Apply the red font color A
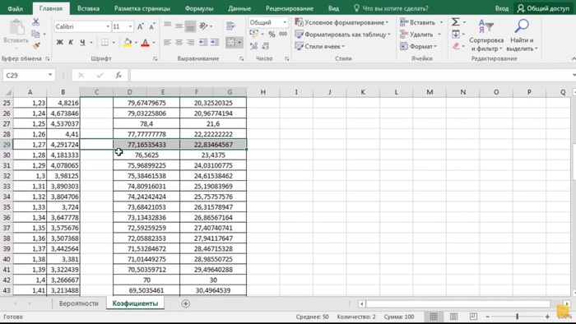 pos(146,43)
